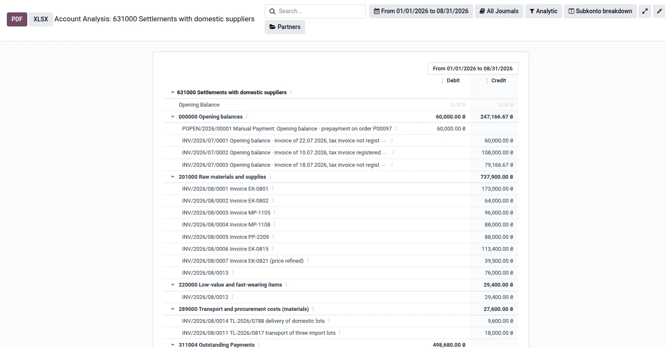The height and width of the screenshot is (348, 665).
Task: Open the options menu for POPEN/2026/00001 line
Action: (396, 129)
